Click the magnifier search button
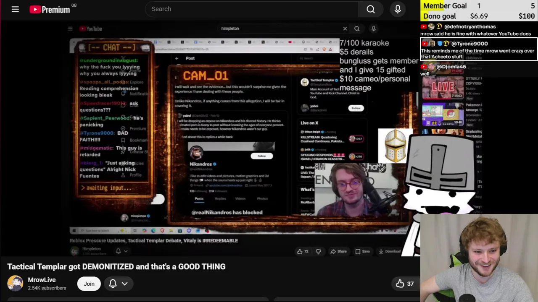Viewport: 538px width, 302px height. [x=370, y=9]
